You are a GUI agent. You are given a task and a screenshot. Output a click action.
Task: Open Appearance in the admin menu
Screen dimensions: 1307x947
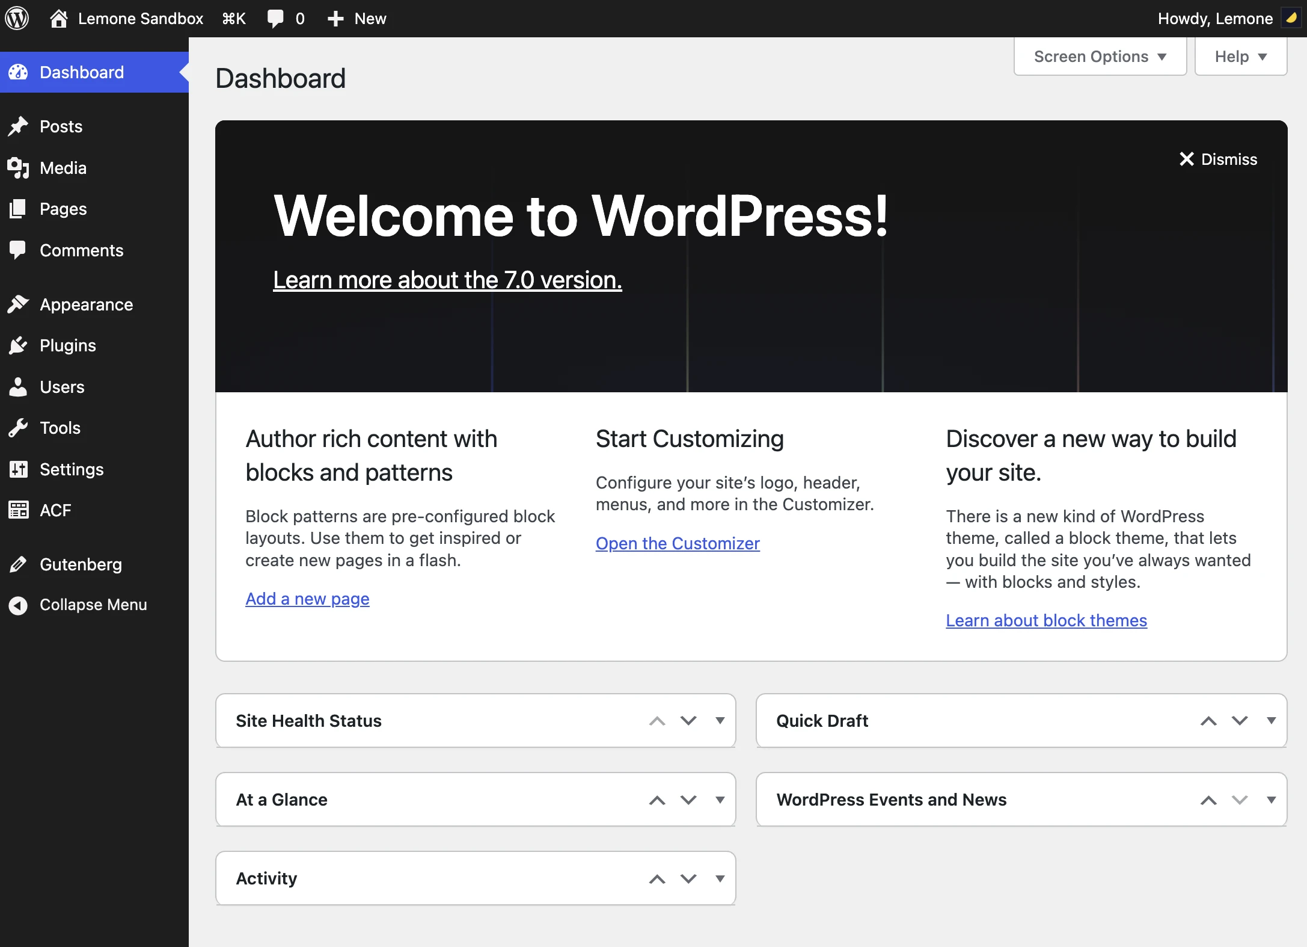[x=94, y=304]
